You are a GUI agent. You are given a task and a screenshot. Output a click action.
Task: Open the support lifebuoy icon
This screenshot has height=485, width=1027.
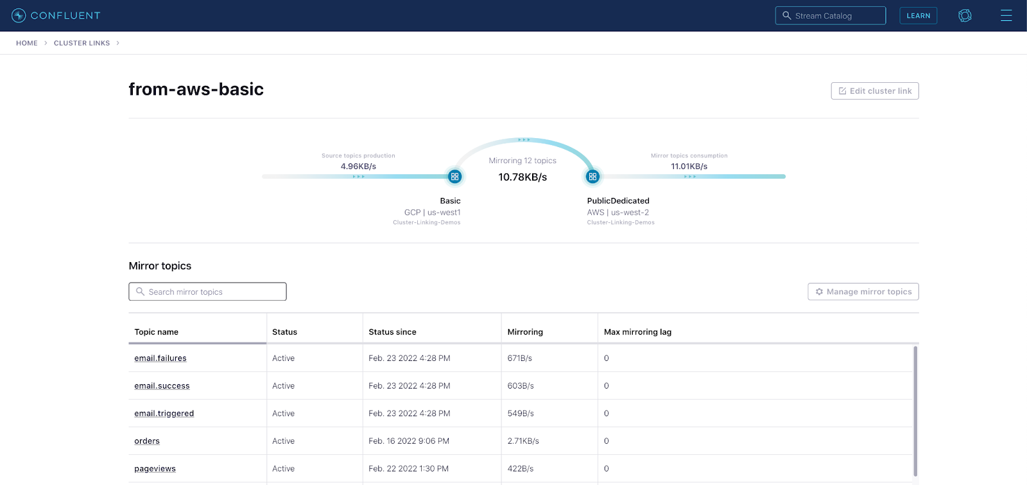pos(965,15)
